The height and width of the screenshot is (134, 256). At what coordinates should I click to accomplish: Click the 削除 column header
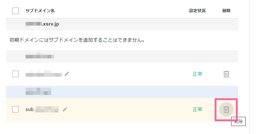pos(226,11)
